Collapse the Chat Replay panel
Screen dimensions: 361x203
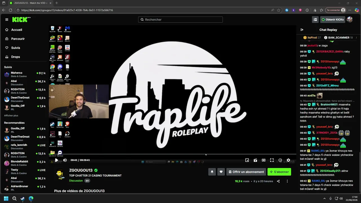pos(302,30)
